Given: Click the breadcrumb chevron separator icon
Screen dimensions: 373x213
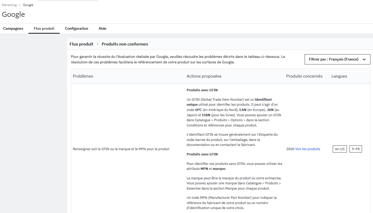Looking at the screenshot, I should tap(98, 44).
